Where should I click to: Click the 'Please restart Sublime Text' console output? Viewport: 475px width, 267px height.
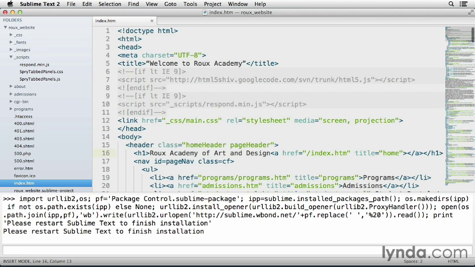point(103,231)
